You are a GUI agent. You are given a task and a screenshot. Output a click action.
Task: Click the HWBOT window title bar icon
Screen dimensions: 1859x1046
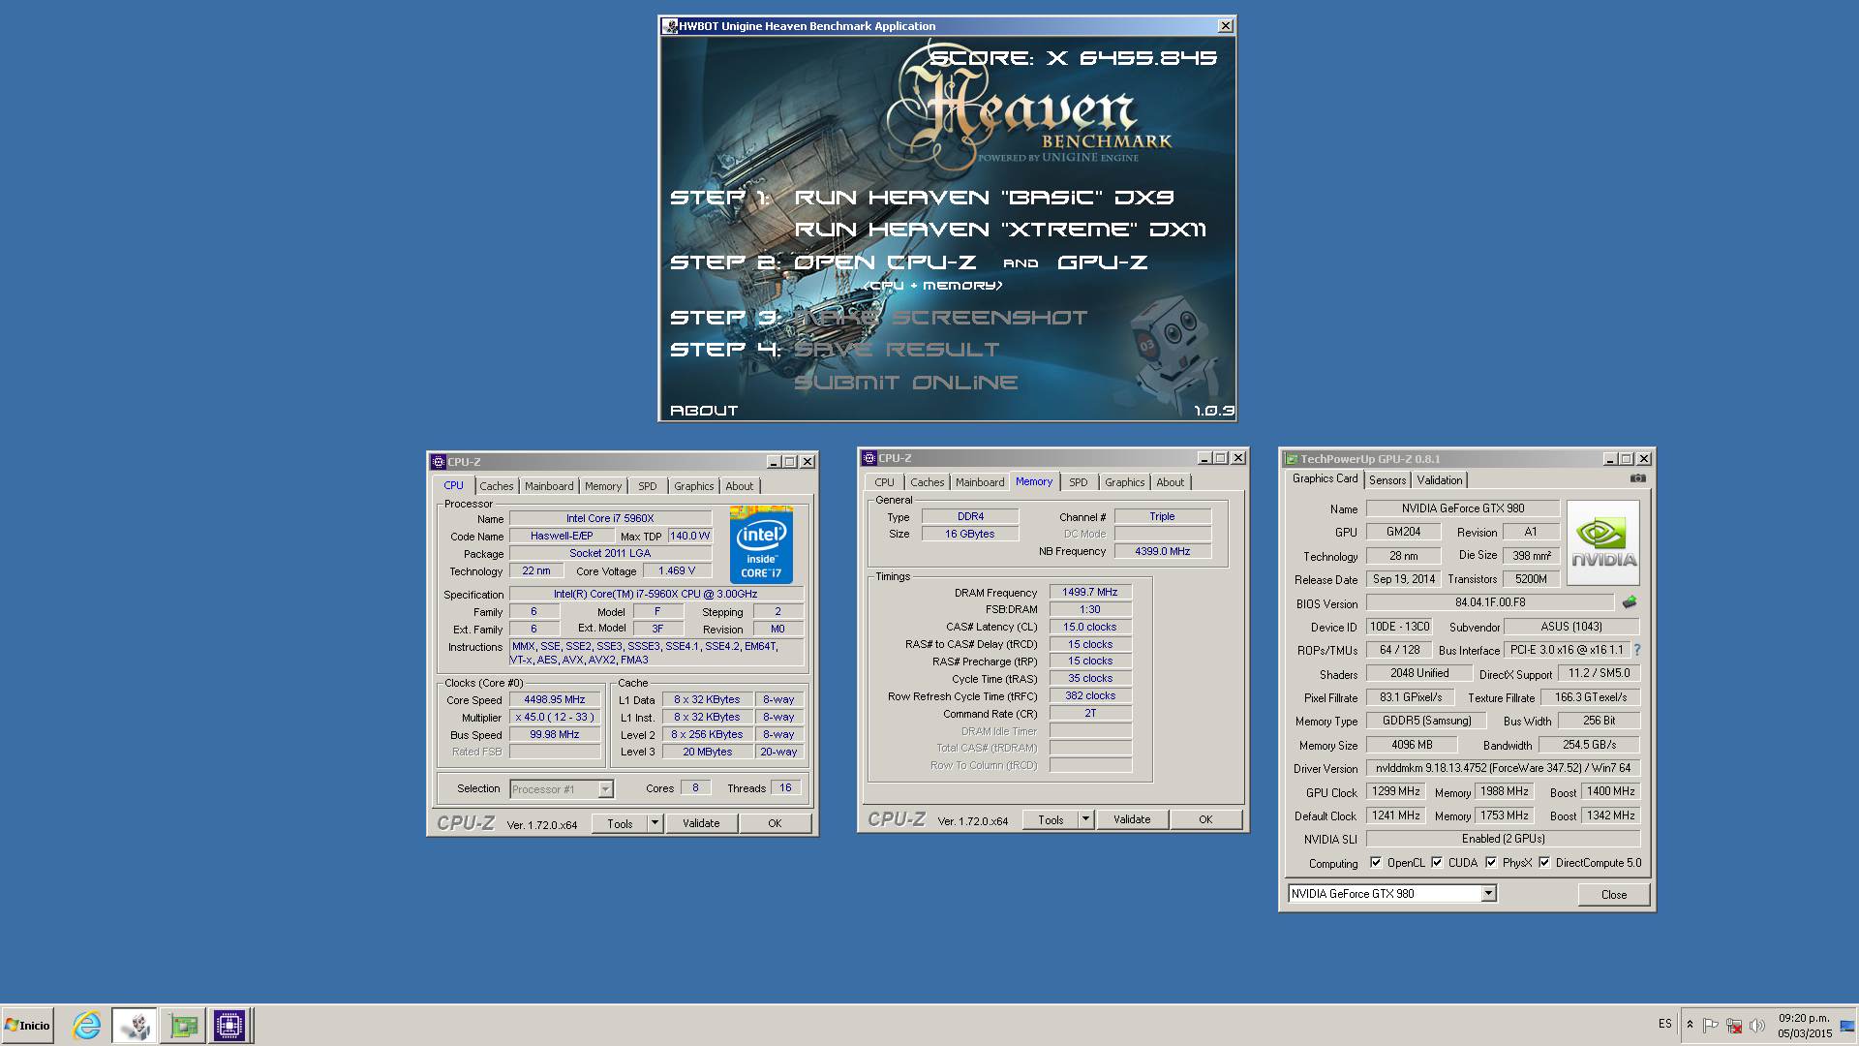pos(670,26)
